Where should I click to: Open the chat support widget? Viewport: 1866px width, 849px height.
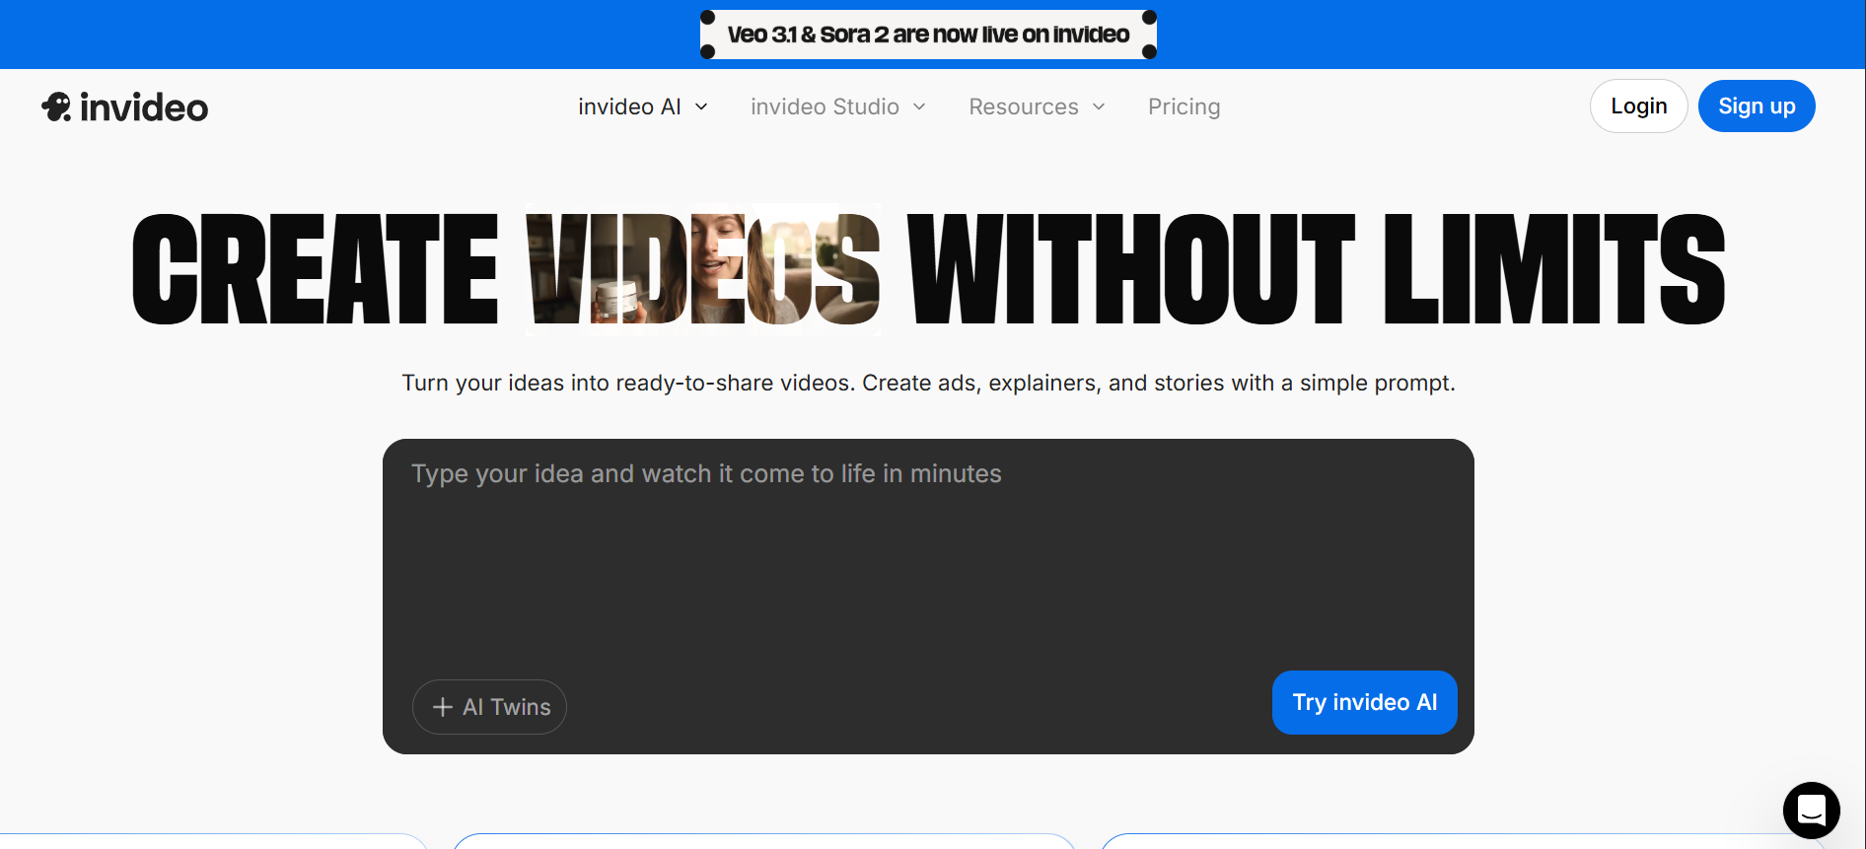pyautogui.click(x=1811, y=810)
